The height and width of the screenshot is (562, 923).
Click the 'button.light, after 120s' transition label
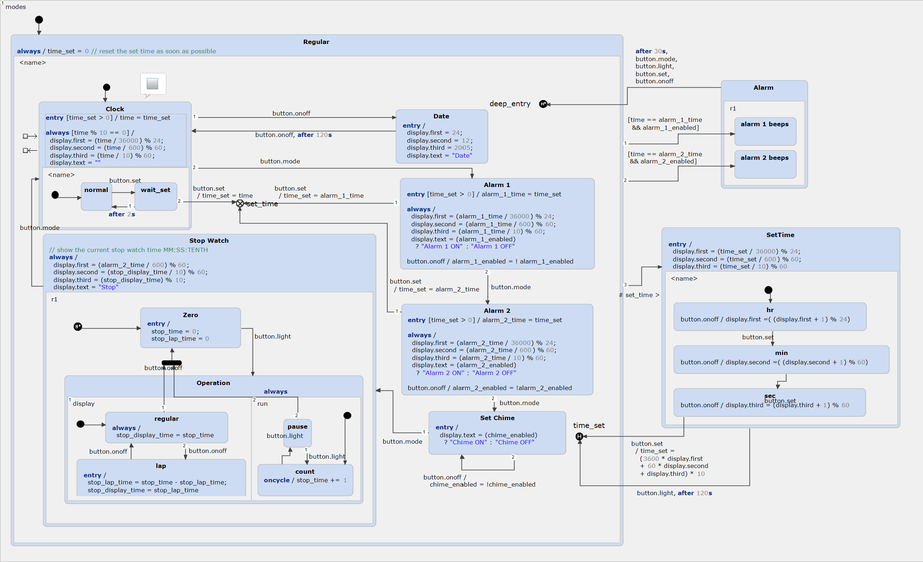pyautogui.click(x=674, y=493)
